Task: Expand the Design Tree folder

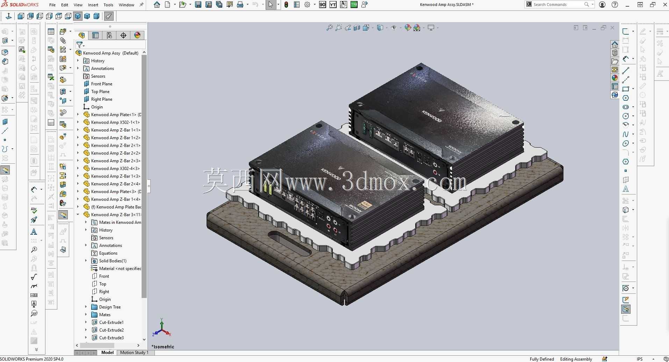Action: [x=86, y=307]
